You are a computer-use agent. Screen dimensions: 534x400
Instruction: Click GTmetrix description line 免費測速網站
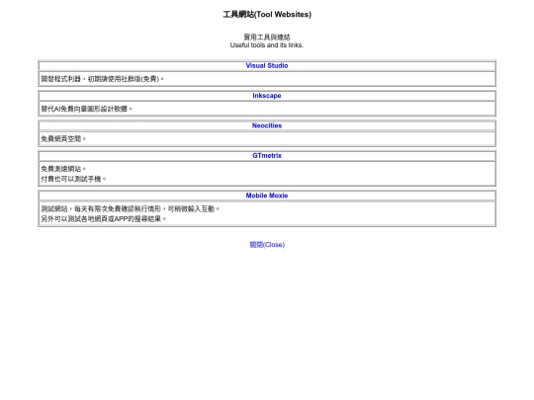pos(63,169)
